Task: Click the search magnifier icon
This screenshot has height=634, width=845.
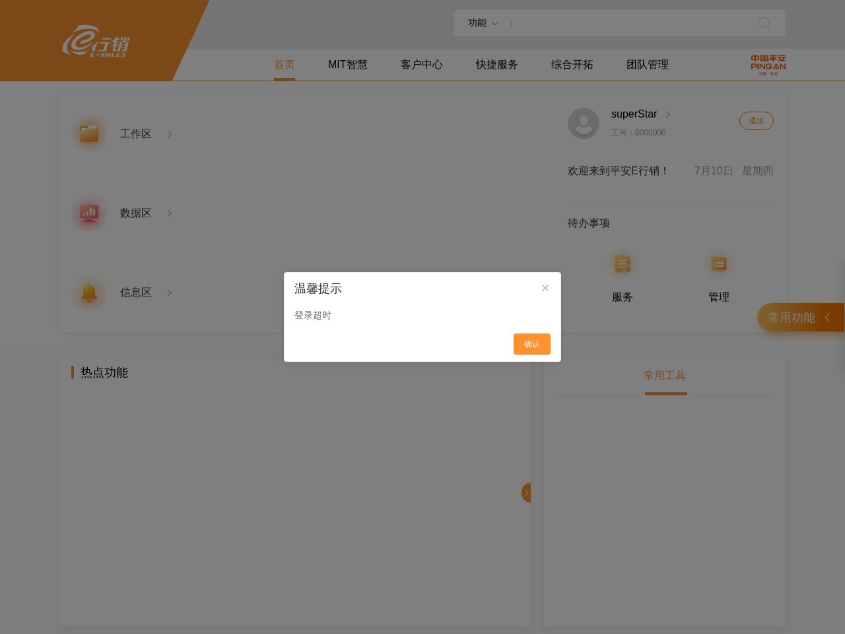Action: [764, 23]
